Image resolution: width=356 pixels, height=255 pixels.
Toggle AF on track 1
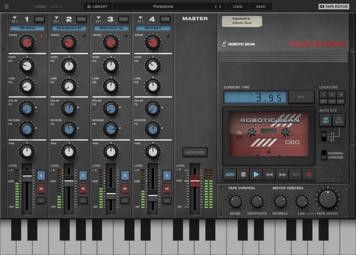41,200
